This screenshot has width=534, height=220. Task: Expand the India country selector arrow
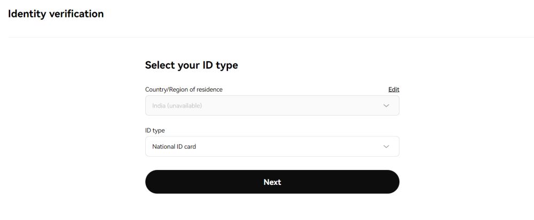[387, 106]
